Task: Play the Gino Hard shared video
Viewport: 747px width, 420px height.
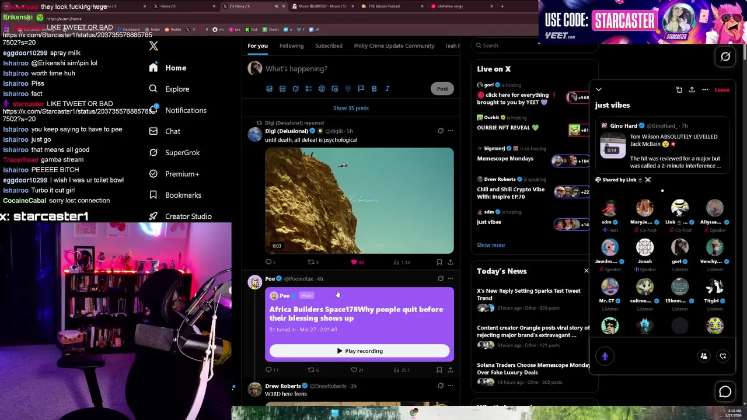Action: (x=612, y=145)
